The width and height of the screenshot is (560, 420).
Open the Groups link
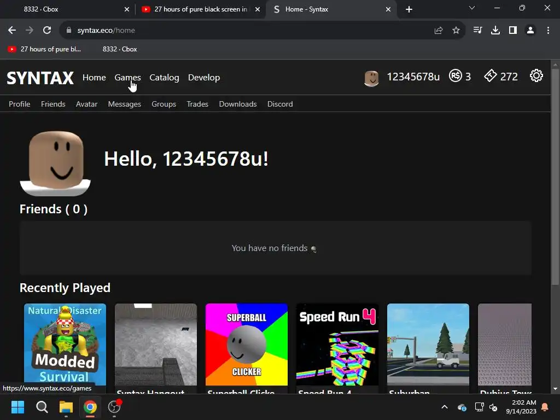164,104
